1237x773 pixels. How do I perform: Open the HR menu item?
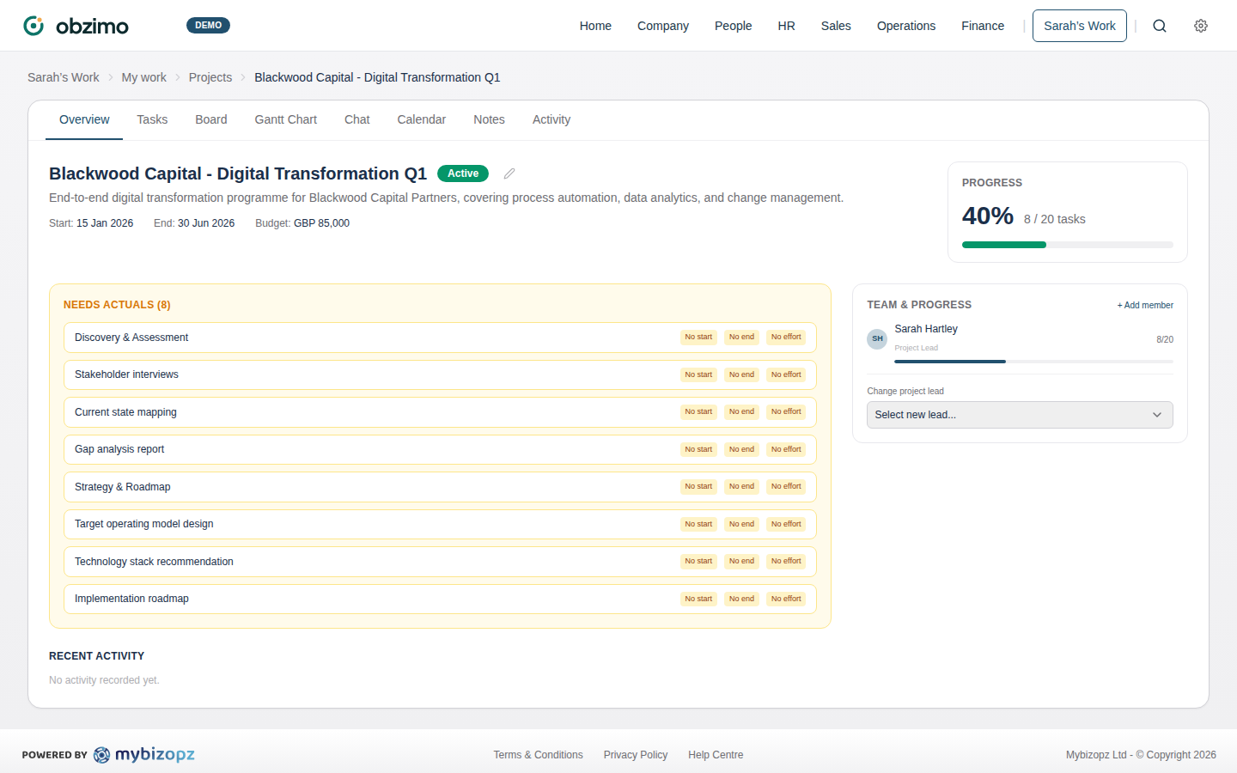pos(787,26)
